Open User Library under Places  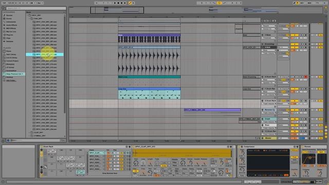(11, 54)
